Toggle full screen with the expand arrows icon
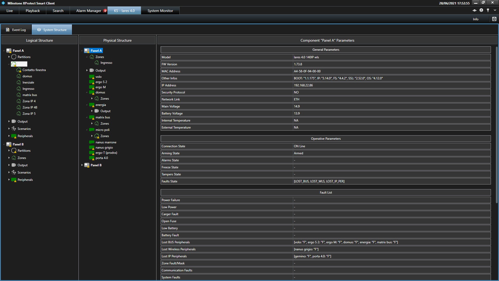Image resolution: width=499 pixels, height=281 pixels. pyautogui.click(x=494, y=19)
